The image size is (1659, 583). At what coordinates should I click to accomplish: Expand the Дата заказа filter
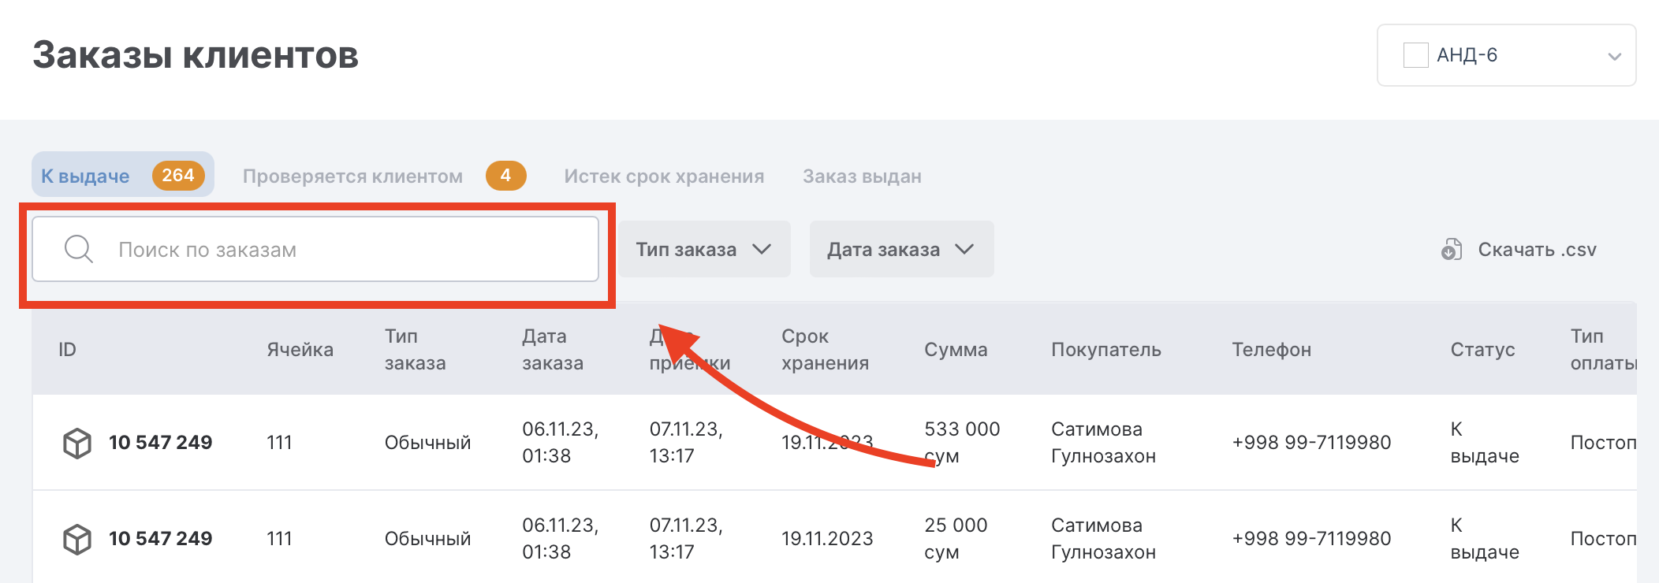[x=901, y=249]
